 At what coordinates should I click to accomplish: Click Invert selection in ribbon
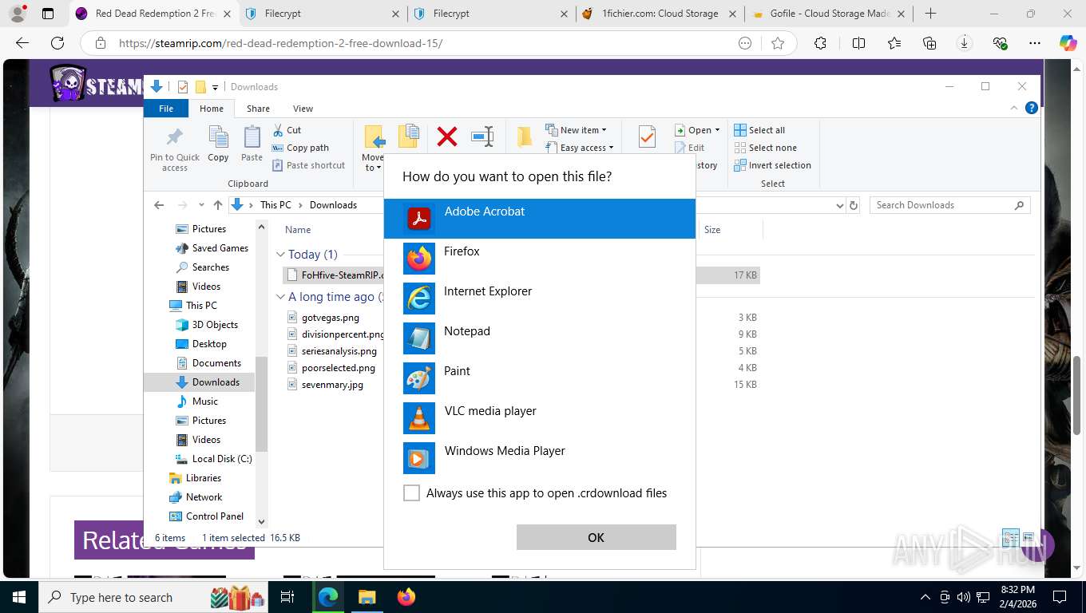(x=772, y=165)
